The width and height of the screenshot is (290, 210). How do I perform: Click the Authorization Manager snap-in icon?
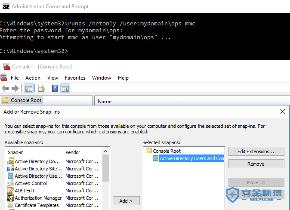point(11,198)
